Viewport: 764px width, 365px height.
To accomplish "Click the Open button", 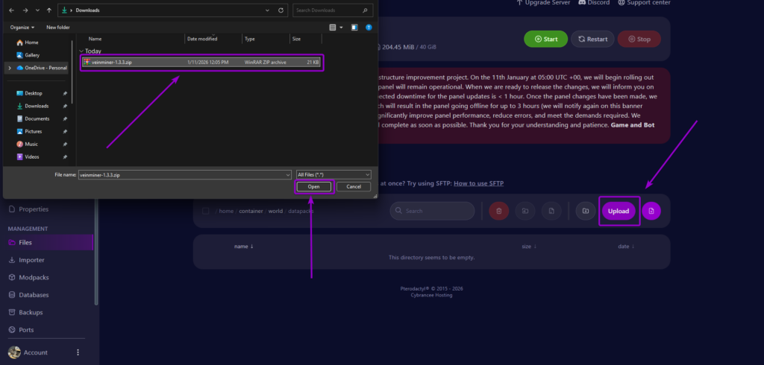I will point(314,186).
